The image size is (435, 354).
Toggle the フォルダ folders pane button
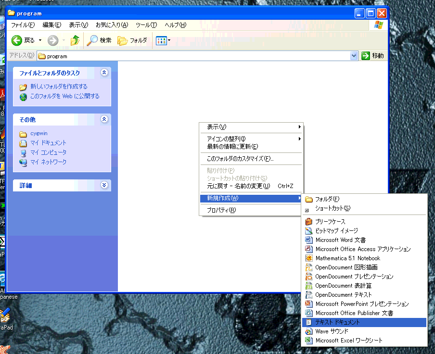[132, 40]
